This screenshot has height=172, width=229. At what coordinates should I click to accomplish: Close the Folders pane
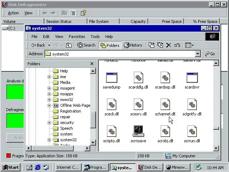click(92, 64)
